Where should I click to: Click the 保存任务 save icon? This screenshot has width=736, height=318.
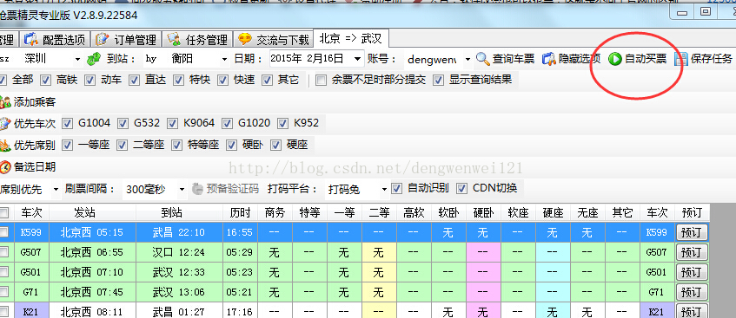point(681,59)
